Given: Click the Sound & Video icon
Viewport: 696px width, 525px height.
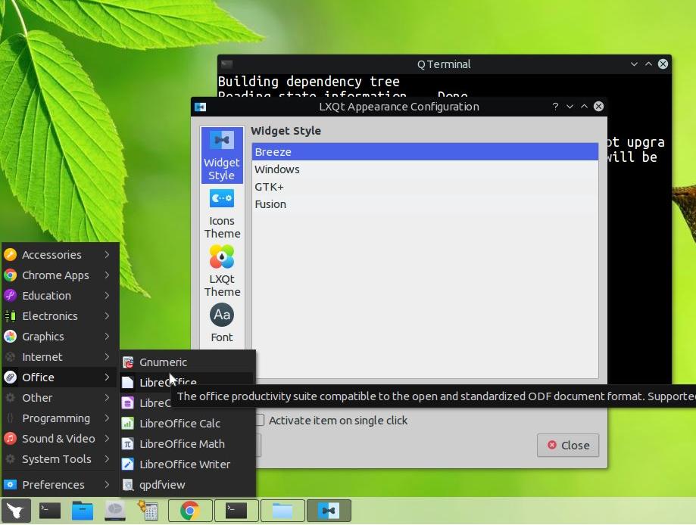Looking at the screenshot, I should [x=10, y=438].
